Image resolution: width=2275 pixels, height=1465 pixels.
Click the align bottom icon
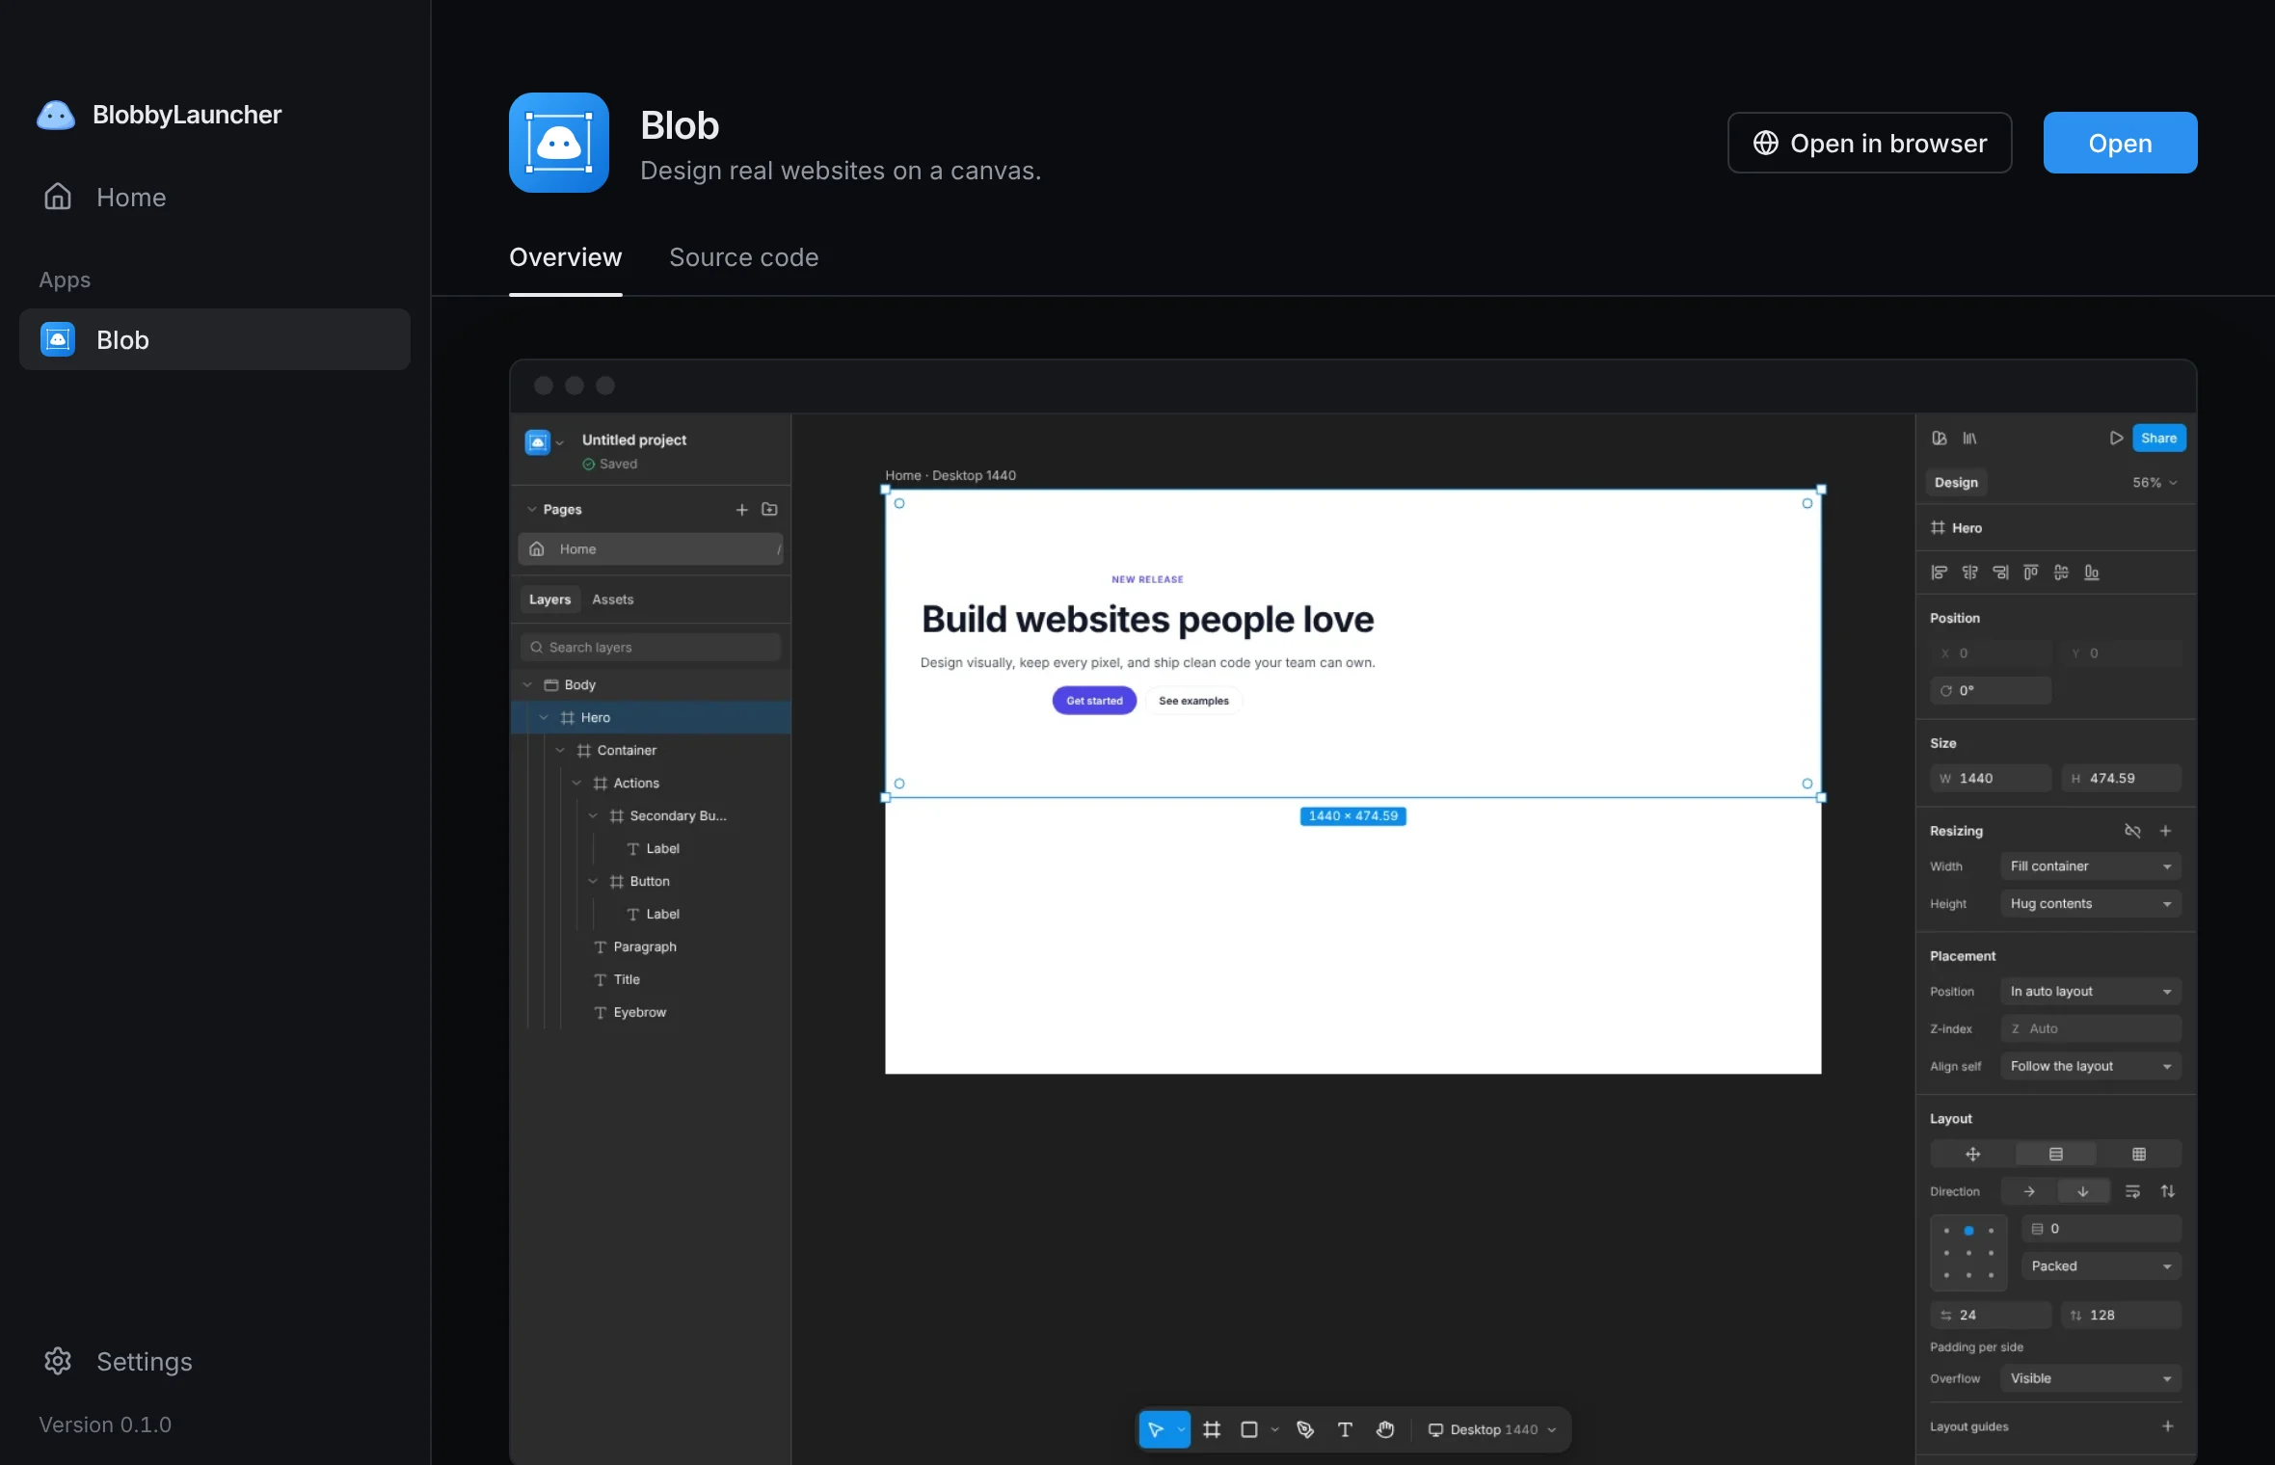pos(2092,573)
